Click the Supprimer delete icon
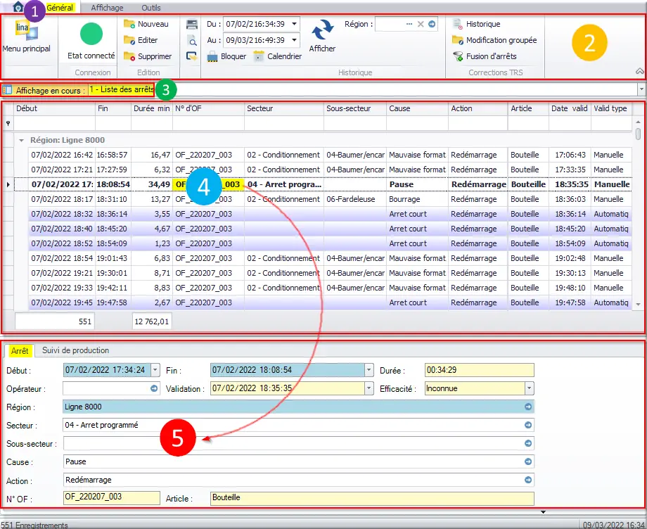The width and height of the screenshot is (647, 529). (129, 56)
